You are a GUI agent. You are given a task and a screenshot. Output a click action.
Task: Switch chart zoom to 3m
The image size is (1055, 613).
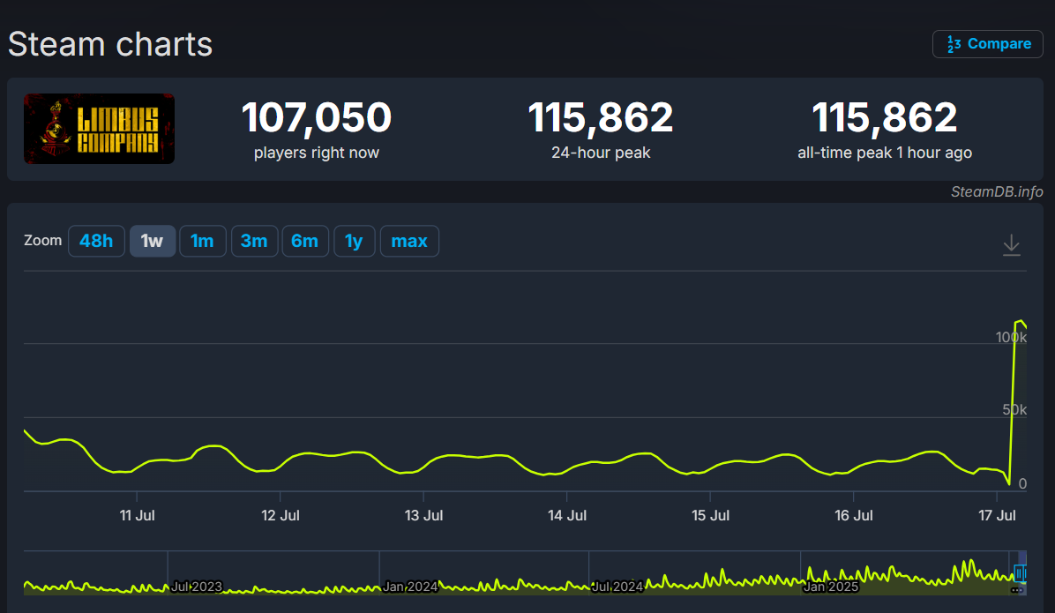254,241
